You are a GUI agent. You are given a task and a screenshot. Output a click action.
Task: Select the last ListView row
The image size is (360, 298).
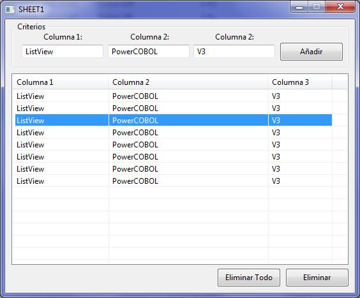coord(174,181)
